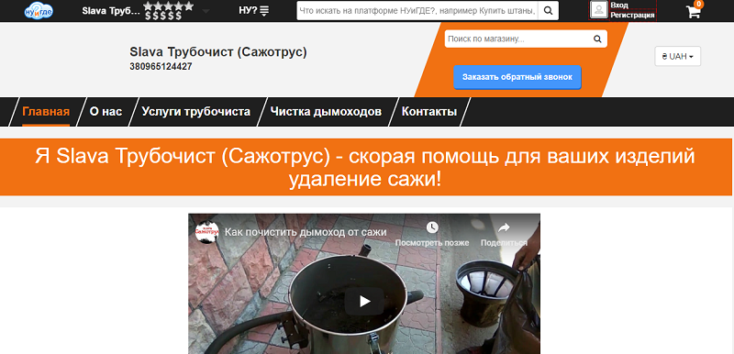734x354 pixels.
Task: Go to the Главная tab
Action: click(x=46, y=112)
